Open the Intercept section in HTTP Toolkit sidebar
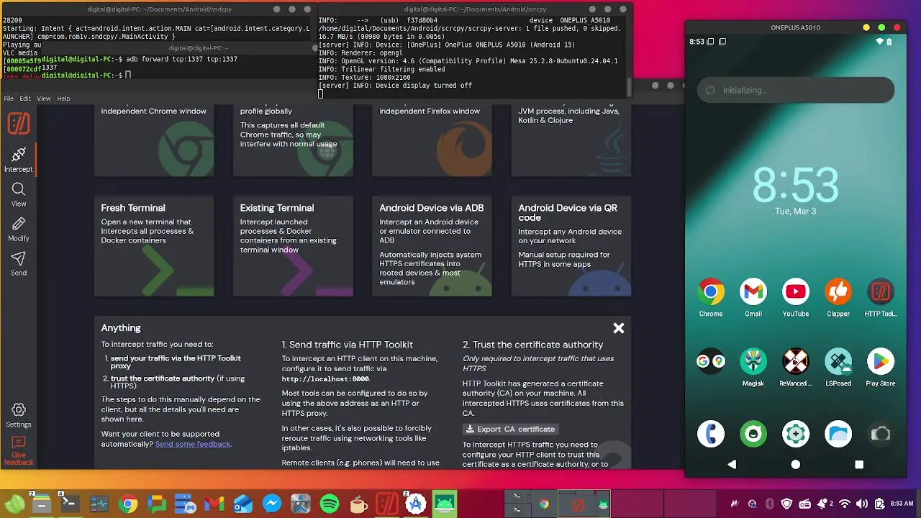Image resolution: width=921 pixels, height=518 pixels. click(19, 159)
